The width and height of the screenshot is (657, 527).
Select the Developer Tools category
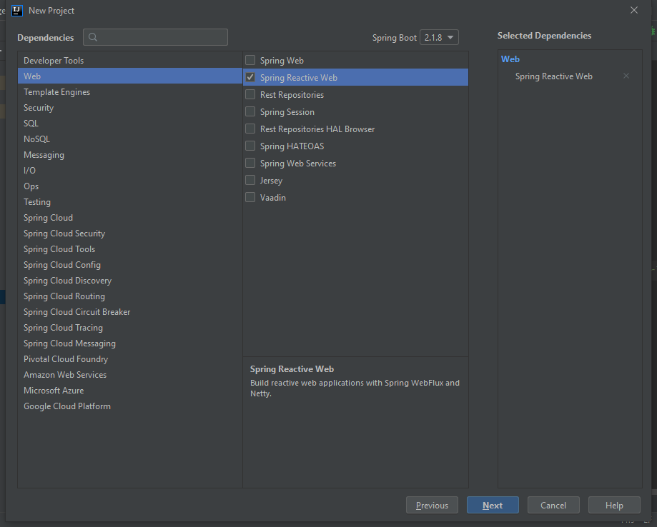[x=54, y=61]
